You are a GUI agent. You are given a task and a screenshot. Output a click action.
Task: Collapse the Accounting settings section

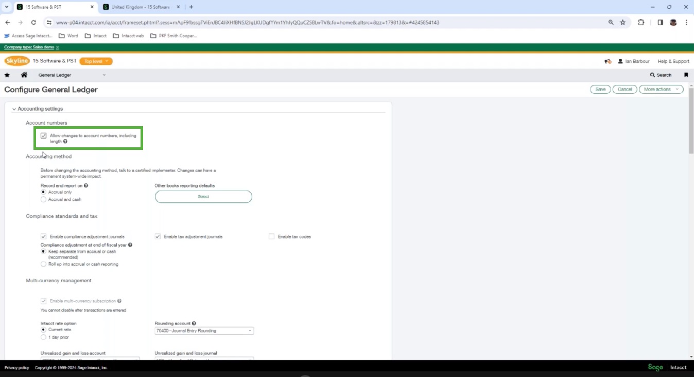[x=14, y=109]
